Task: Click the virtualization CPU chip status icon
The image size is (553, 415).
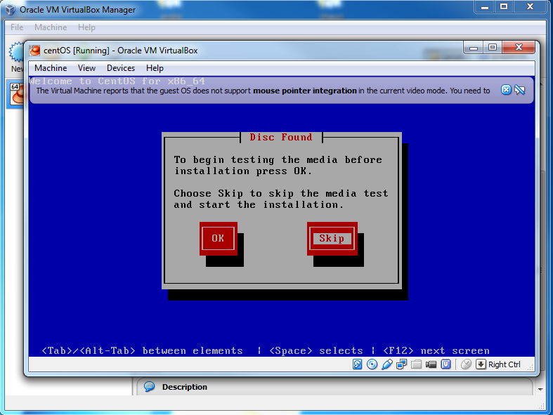Action: [445, 364]
